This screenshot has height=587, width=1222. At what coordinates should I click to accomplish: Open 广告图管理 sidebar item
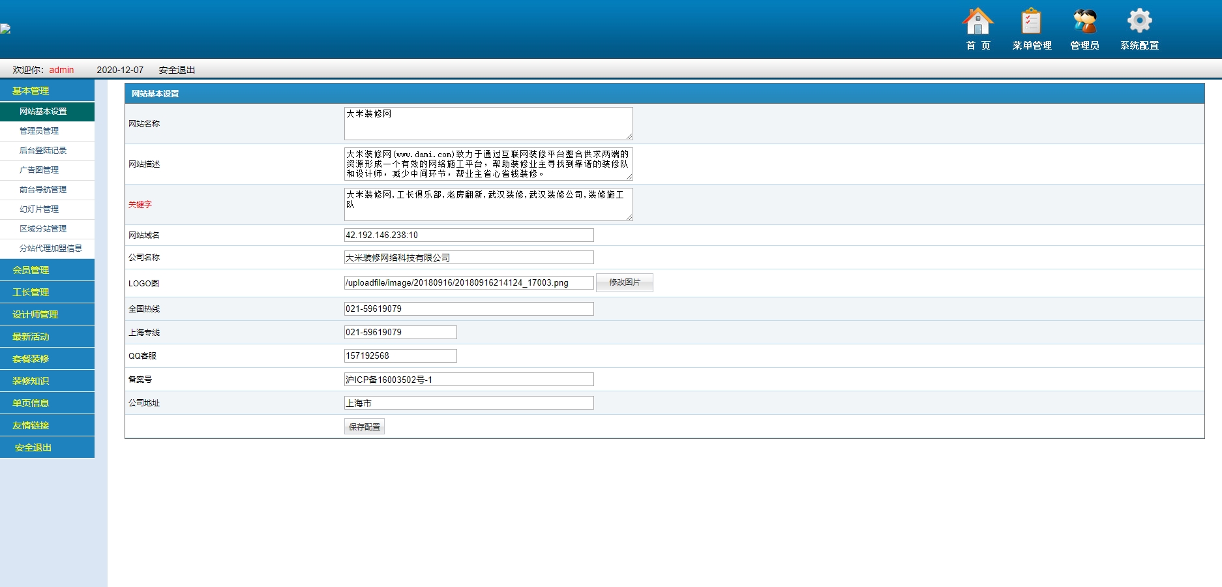pyautogui.click(x=47, y=170)
